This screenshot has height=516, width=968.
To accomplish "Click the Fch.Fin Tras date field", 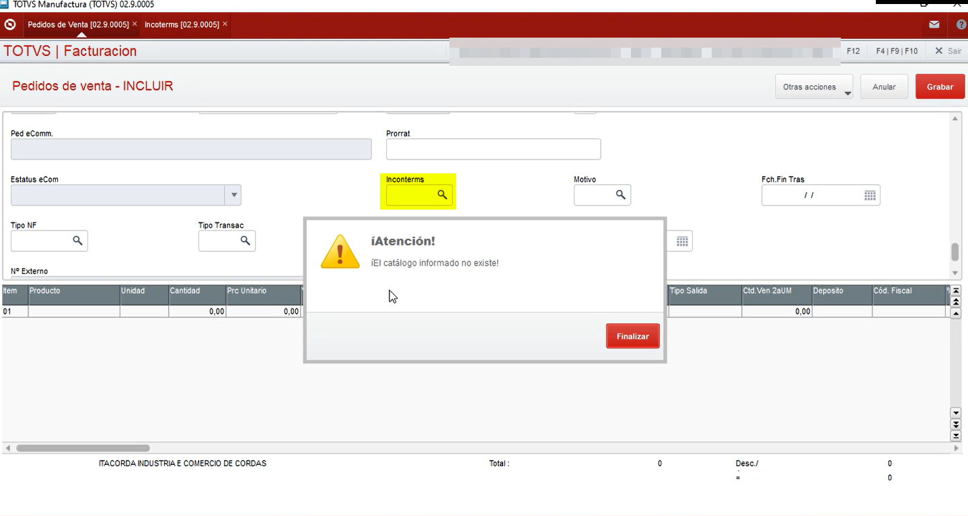I will pyautogui.click(x=821, y=195).
